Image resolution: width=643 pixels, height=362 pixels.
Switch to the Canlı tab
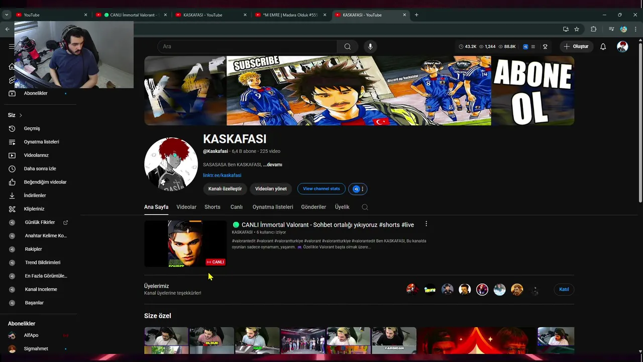pyautogui.click(x=237, y=207)
